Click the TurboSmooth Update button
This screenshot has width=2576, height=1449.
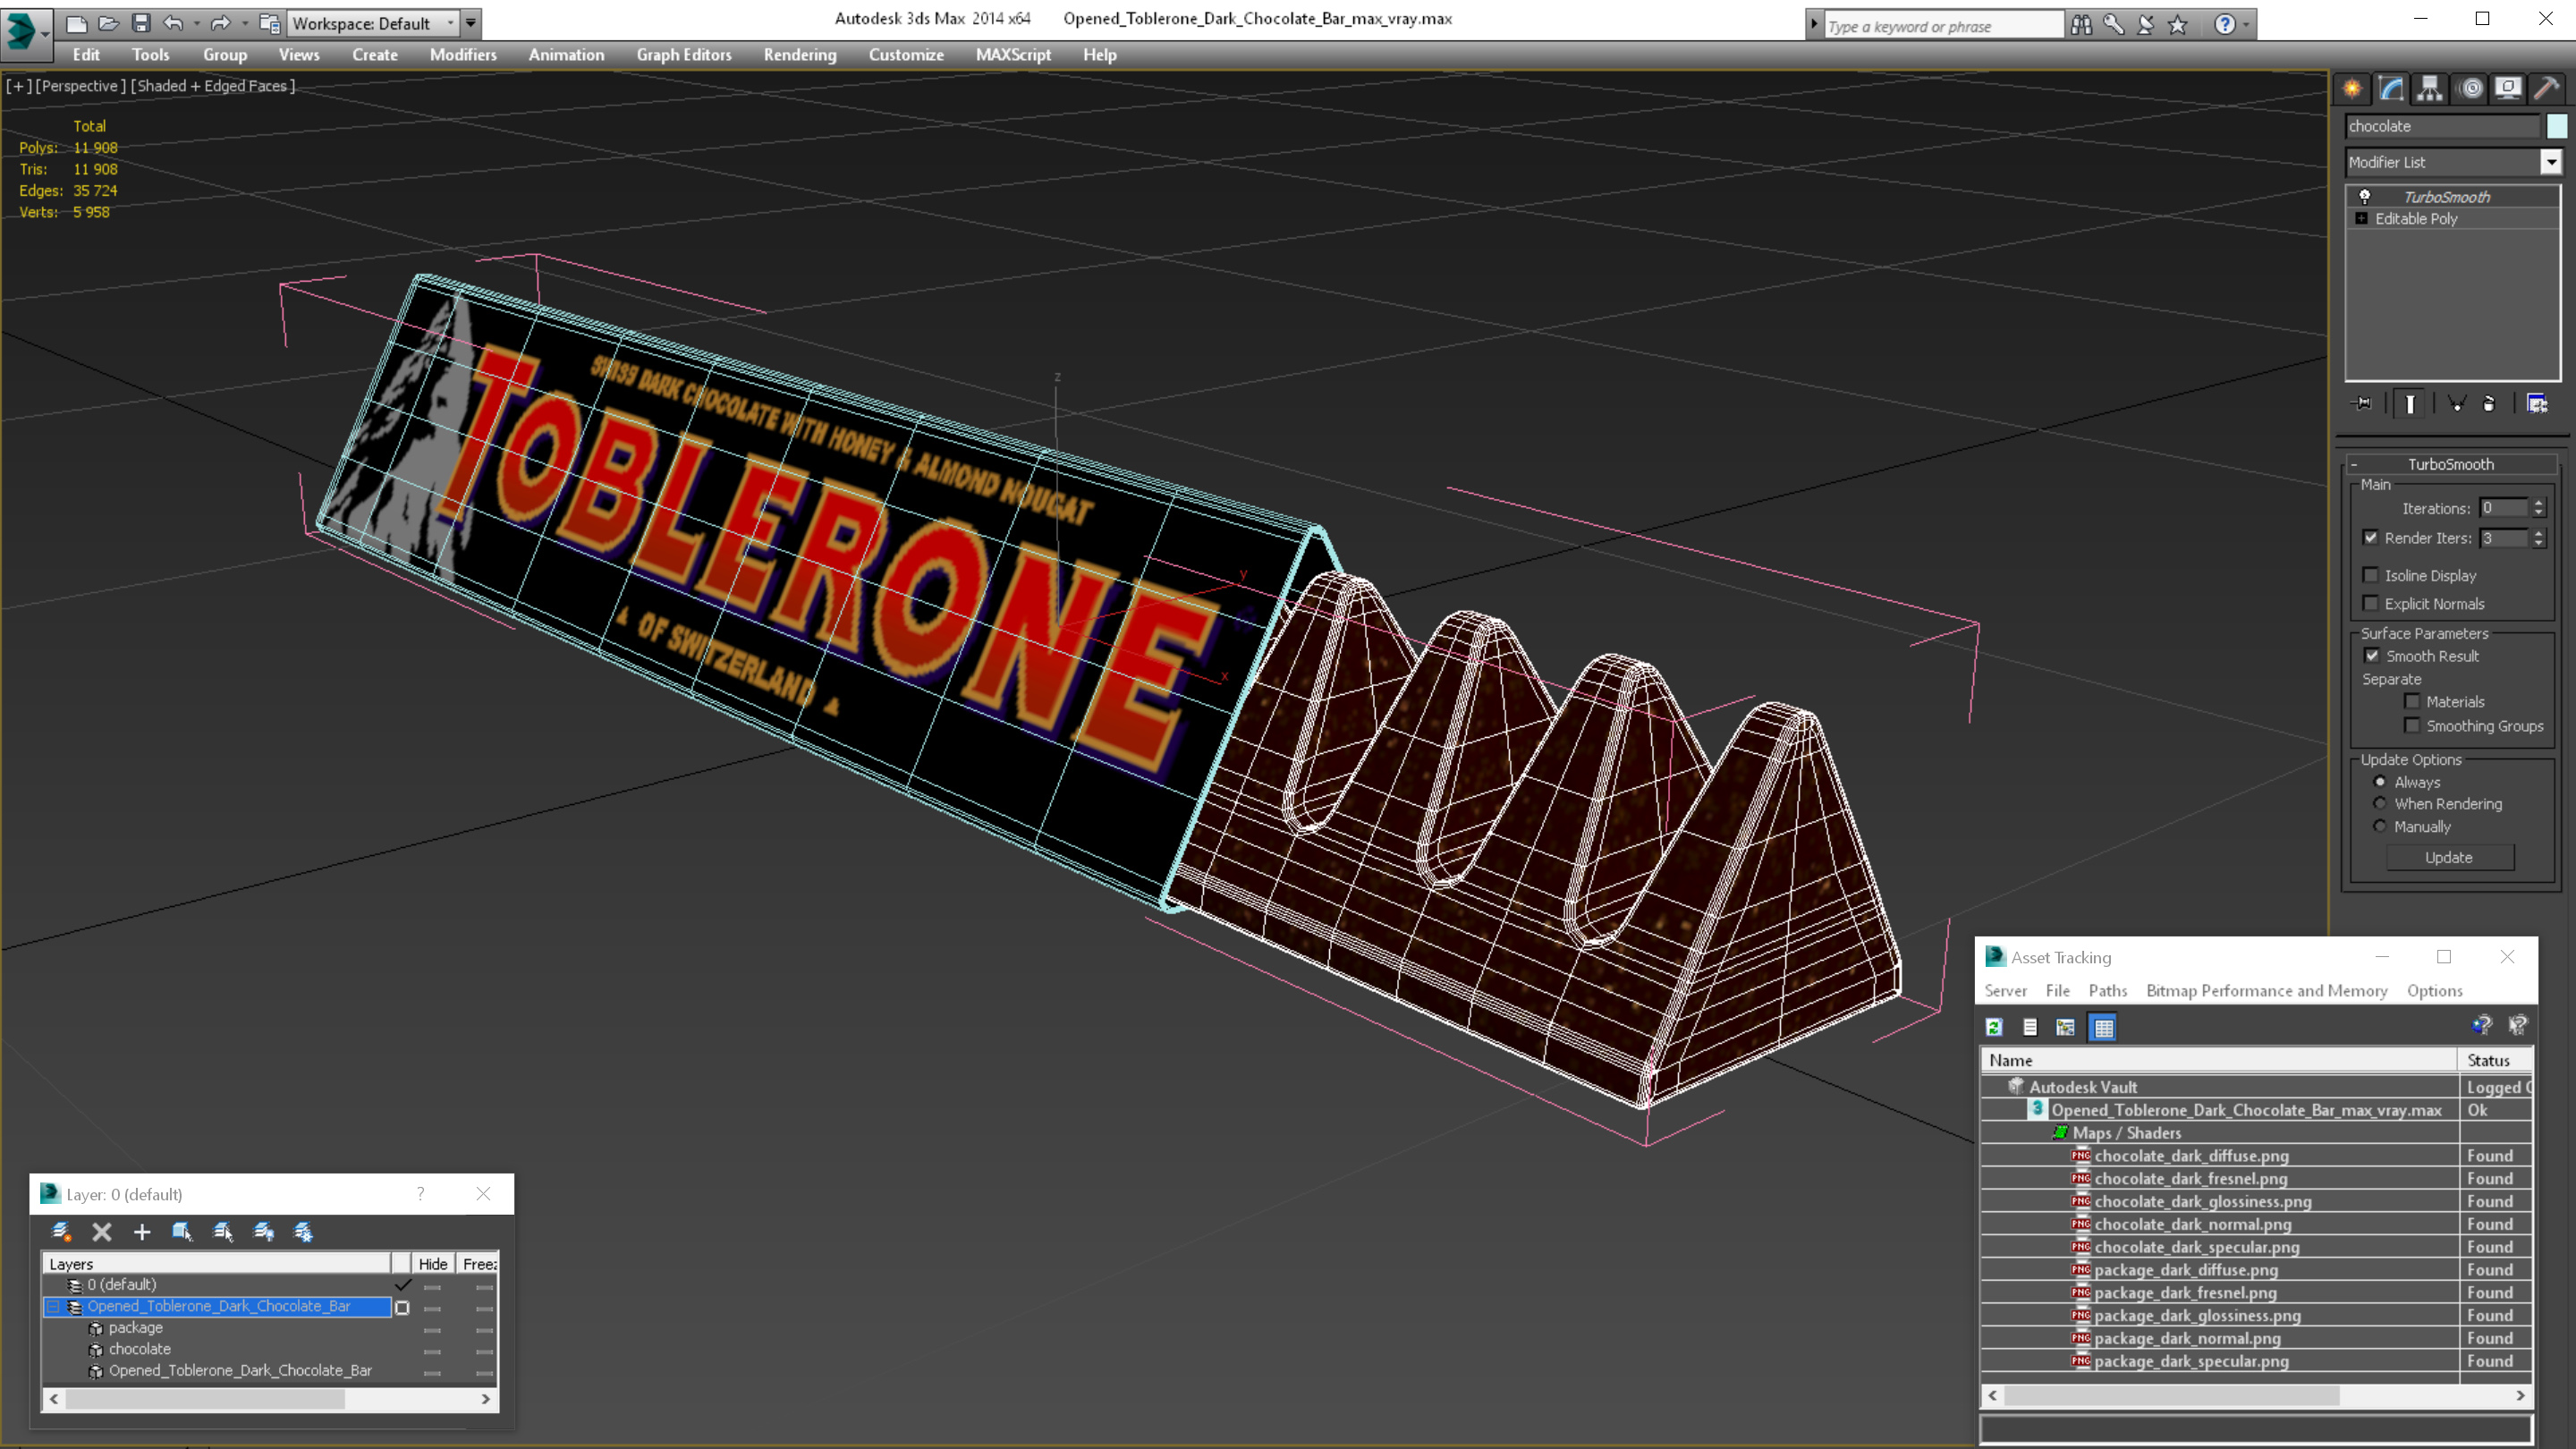click(x=2449, y=858)
